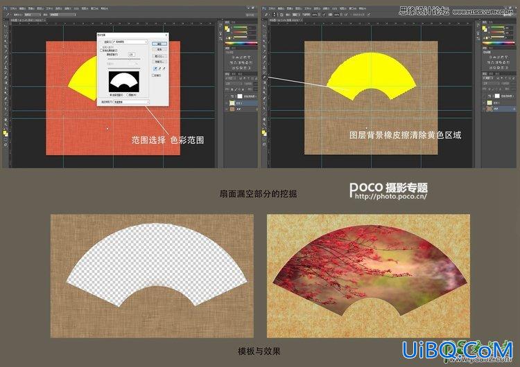This screenshot has width=520, height=367.
Task: Hide the background layer in right screenshot
Action: click(485, 109)
